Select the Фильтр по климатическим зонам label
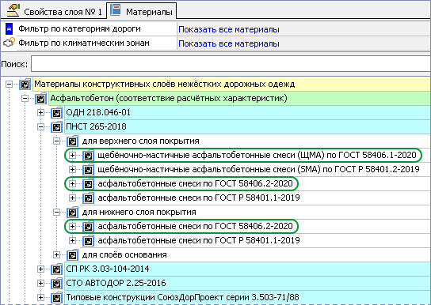431x305 pixels. [x=84, y=43]
